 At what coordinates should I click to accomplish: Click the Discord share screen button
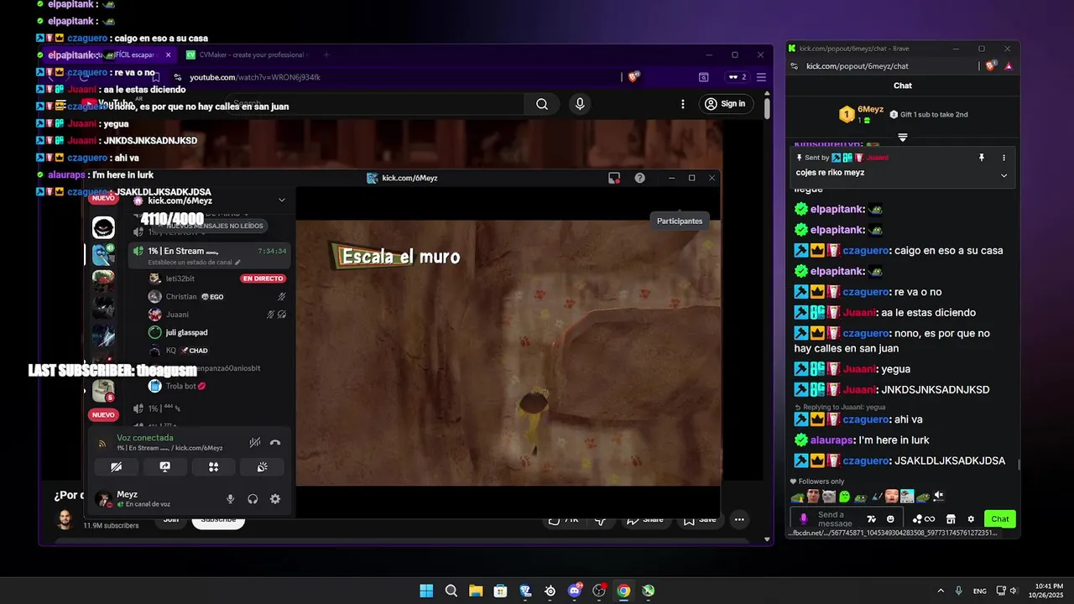click(165, 467)
